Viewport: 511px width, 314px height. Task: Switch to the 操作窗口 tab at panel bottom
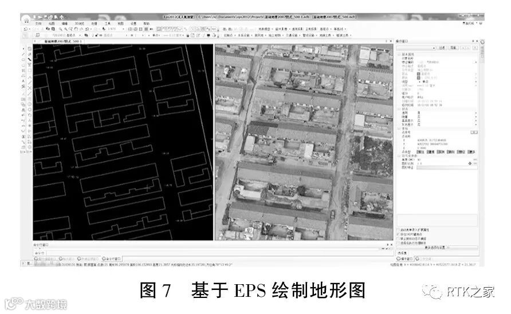pos(405,258)
